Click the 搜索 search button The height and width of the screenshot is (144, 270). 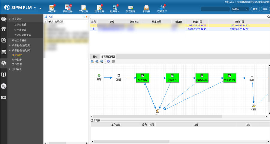click(255, 9)
